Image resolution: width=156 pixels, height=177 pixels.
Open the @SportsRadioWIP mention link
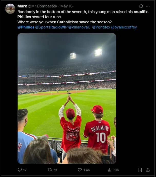pos(51,27)
